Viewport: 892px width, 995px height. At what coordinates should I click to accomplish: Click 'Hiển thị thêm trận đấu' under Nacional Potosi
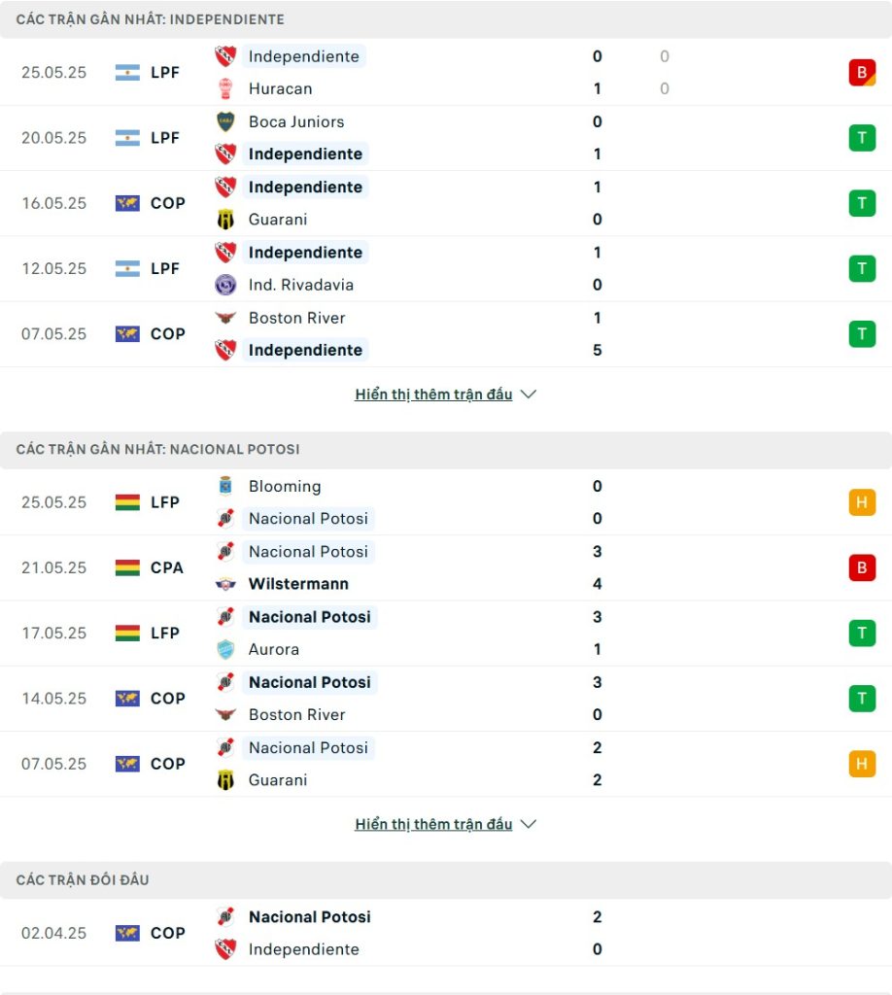(433, 824)
